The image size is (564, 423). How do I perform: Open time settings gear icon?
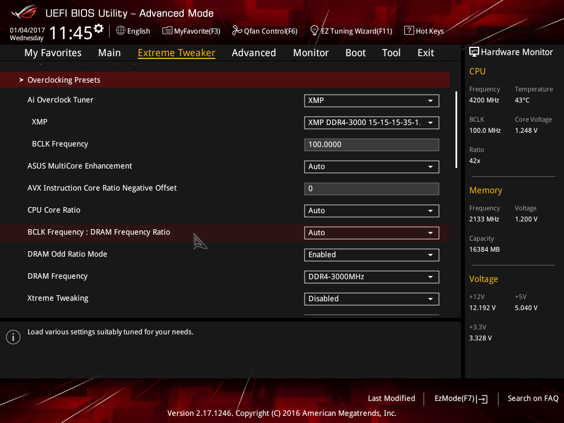coord(99,29)
